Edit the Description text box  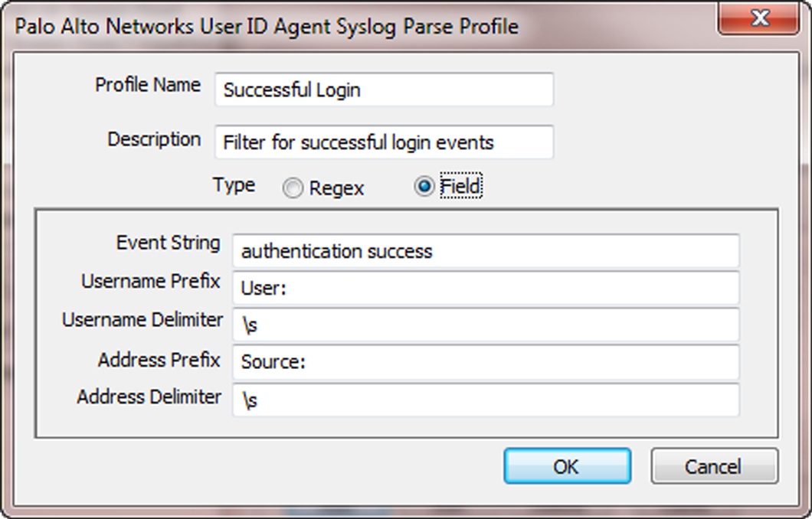click(383, 142)
